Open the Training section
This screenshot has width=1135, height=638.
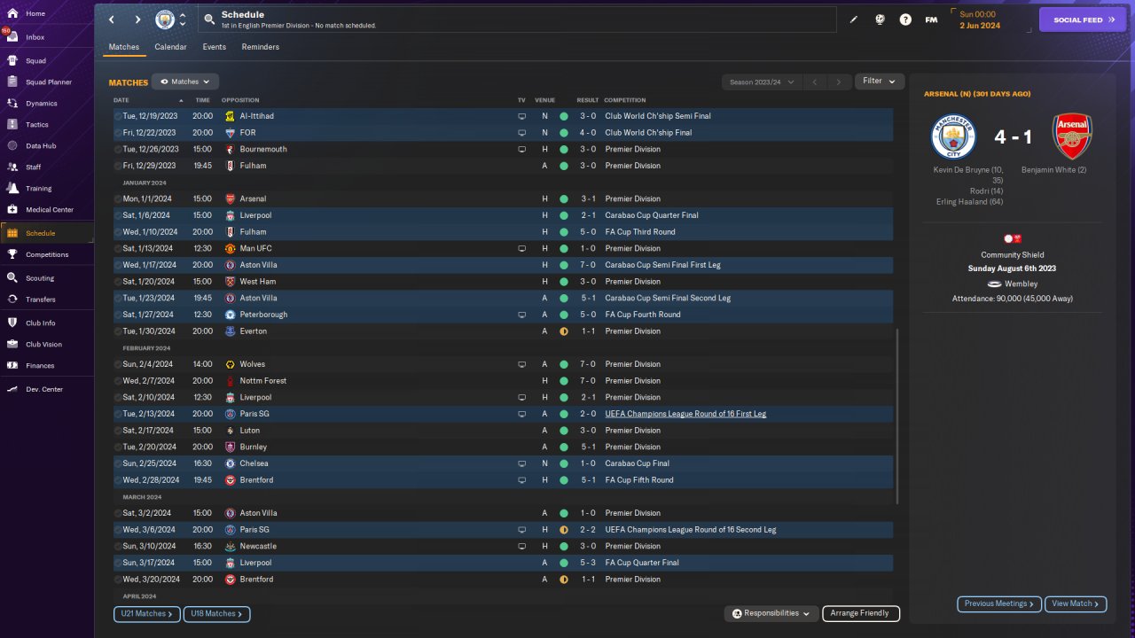click(38, 188)
